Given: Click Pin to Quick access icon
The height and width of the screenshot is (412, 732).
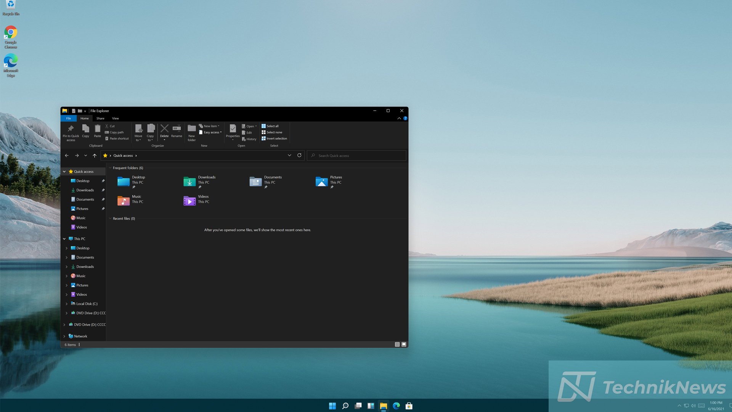Looking at the screenshot, I should click(71, 129).
